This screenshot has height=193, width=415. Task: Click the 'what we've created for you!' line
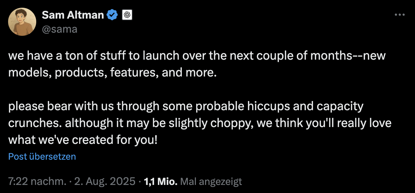pyautogui.click(x=83, y=140)
